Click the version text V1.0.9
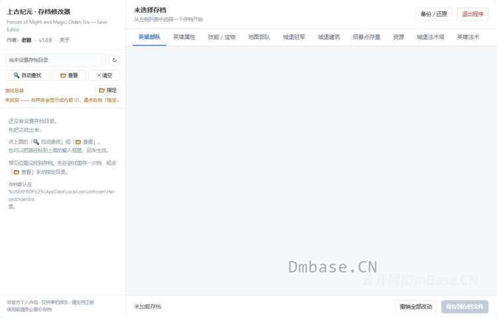The image size is (497, 318). pyautogui.click(x=45, y=40)
